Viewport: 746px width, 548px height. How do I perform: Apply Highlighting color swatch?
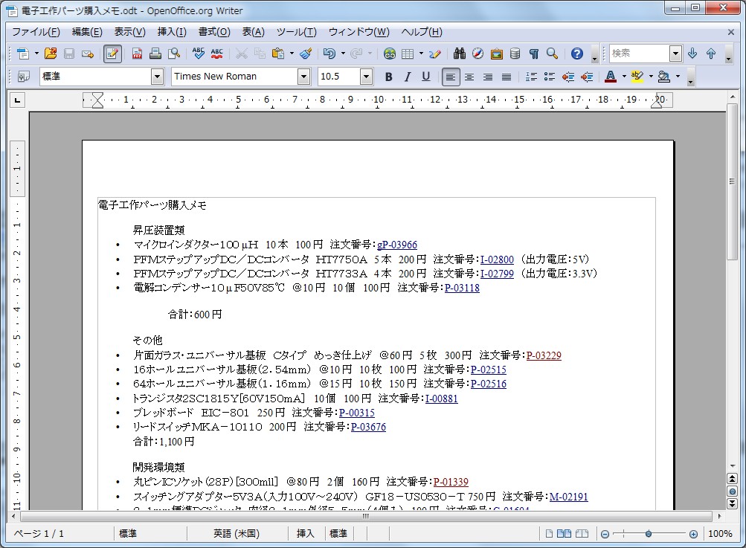pos(637,77)
